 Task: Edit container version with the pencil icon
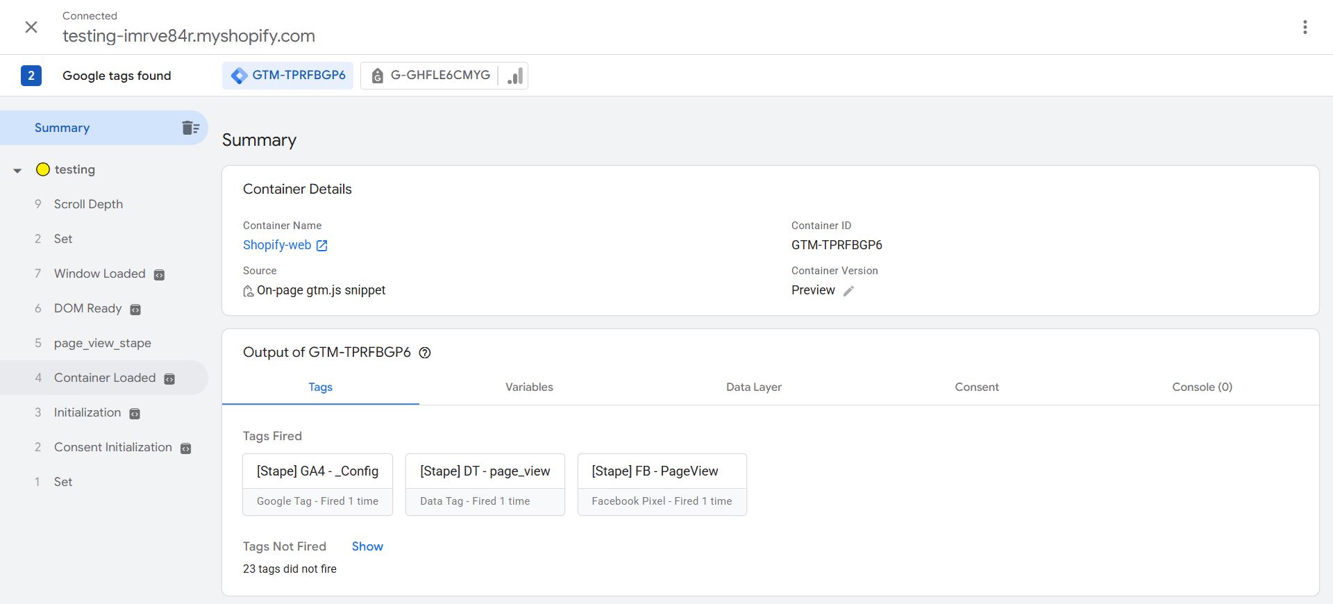click(x=848, y=291)
